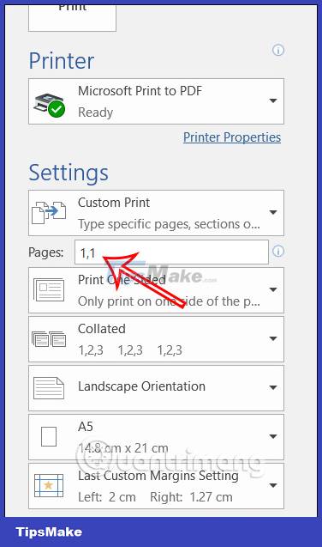The image size is (322, 547).
Task: Click the Last Custom Margins Setting label
Action: (x=158, y=476)
